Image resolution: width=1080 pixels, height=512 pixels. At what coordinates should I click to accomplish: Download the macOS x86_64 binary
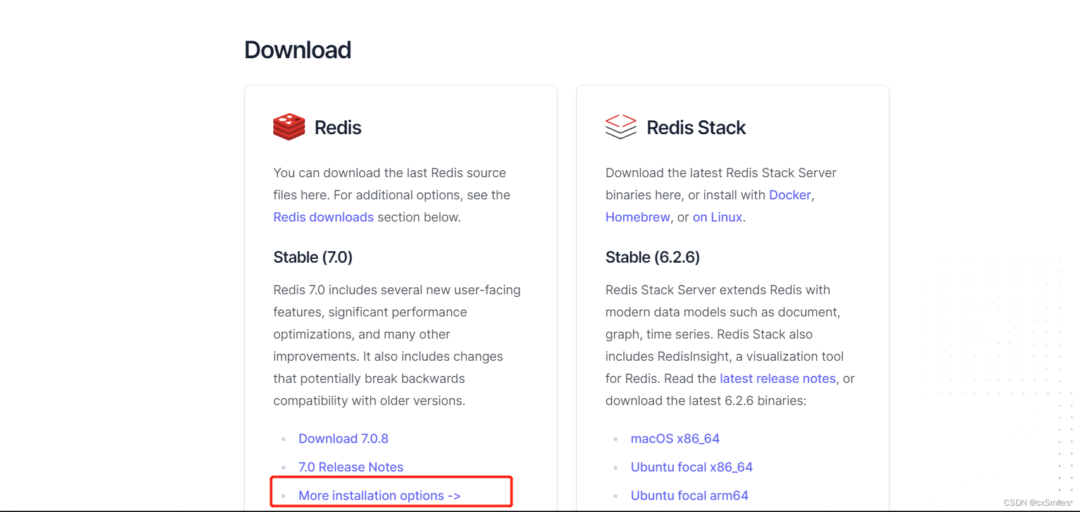click(674, 438)
